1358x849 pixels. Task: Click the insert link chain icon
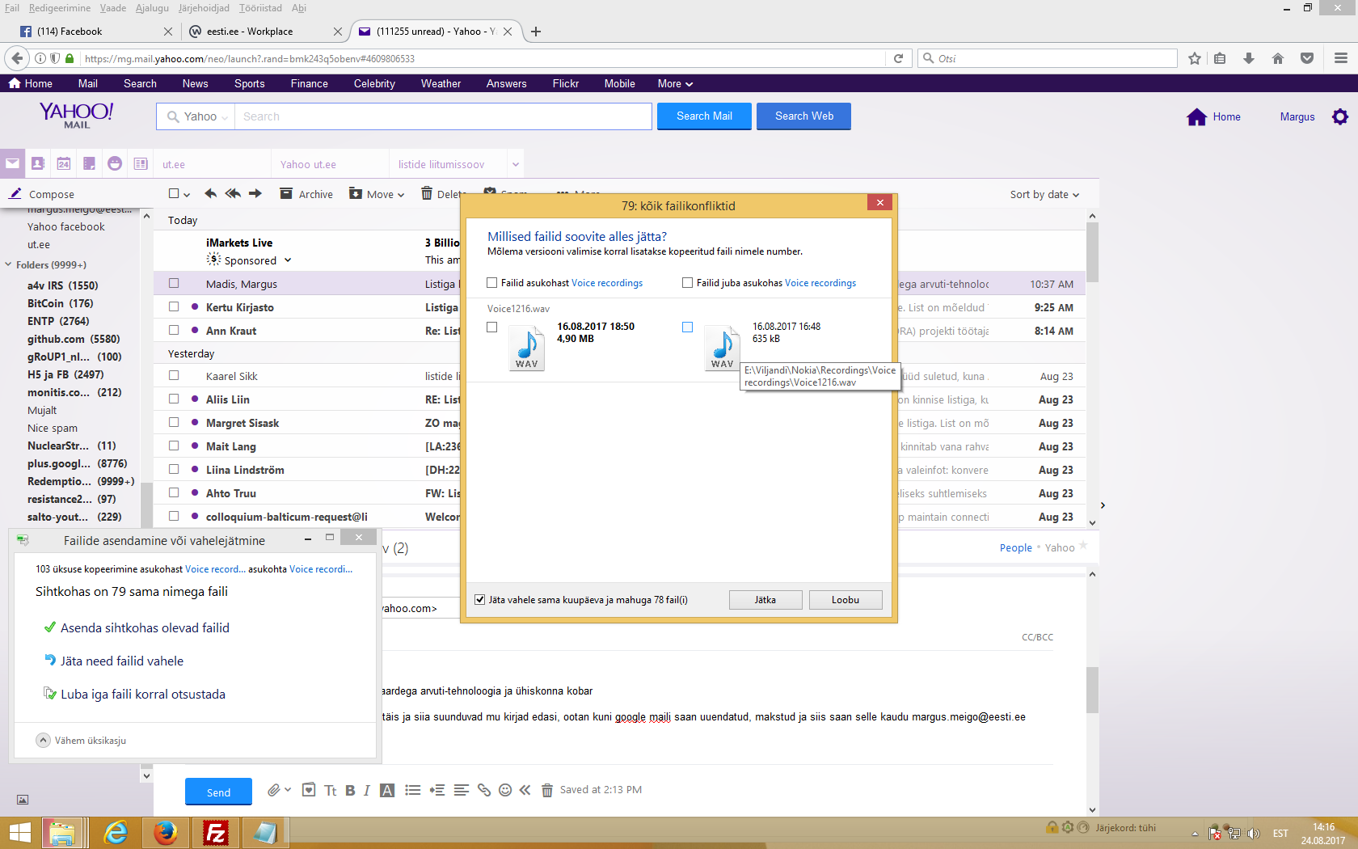click(x=484, y=790)
